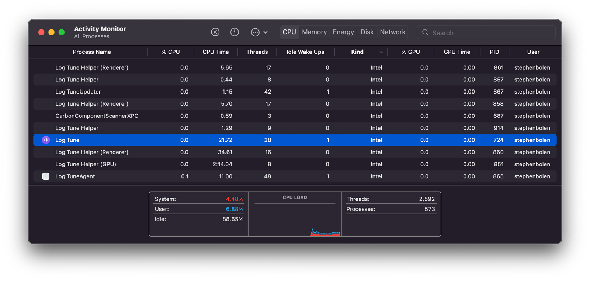Image resolution: width=590 pixels, height=281 pixels.
Task: Select the LogiTuneUpdater process row
Action: [295, 92]
